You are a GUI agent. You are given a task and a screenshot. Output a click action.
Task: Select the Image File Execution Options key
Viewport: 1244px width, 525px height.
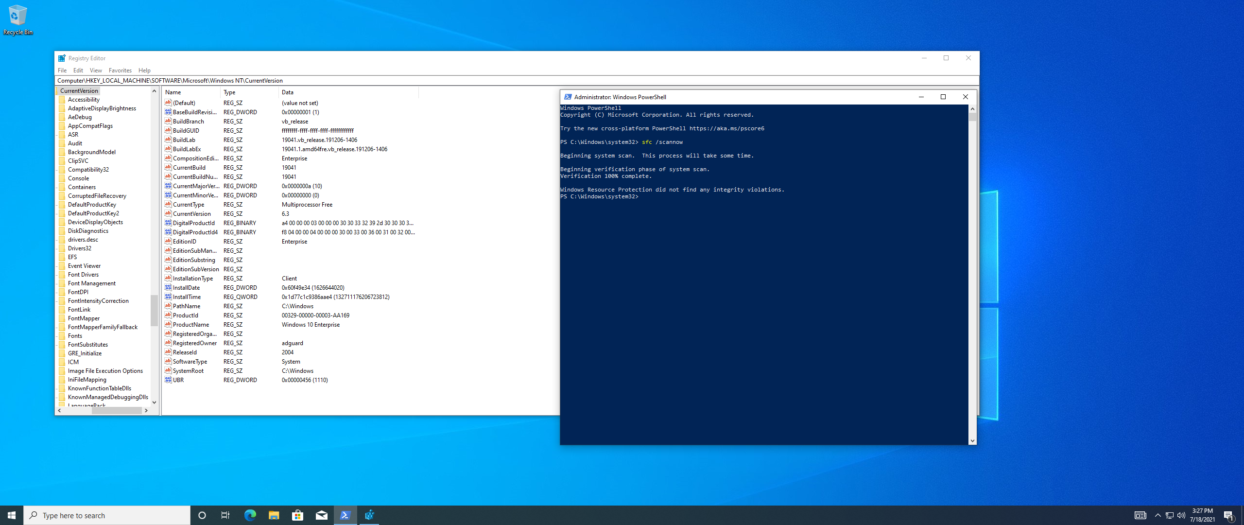pyautogui.click(x=105, y=371)
